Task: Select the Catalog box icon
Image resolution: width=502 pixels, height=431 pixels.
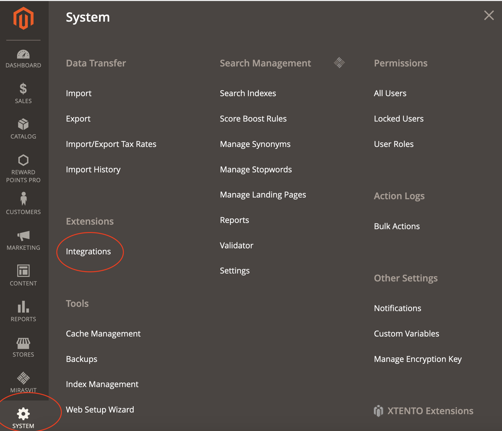Action: pos(23,125)
